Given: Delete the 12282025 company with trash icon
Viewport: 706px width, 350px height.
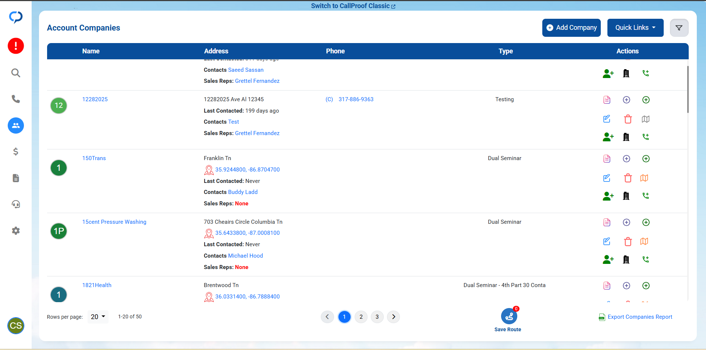Looking at the screenshot, I should pyautogui.click(x=628, y=119).
